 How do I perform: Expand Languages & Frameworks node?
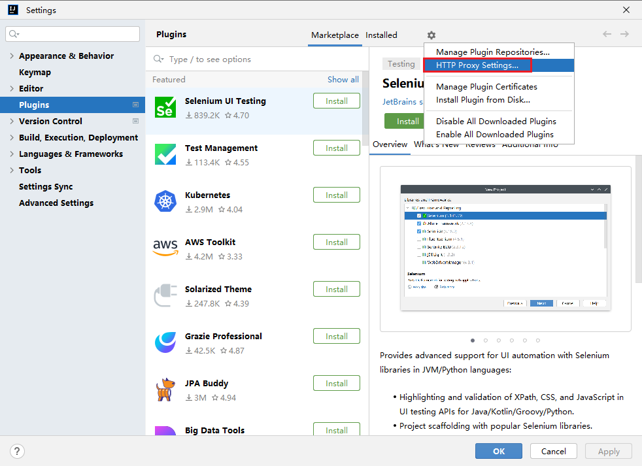point(12,154)
